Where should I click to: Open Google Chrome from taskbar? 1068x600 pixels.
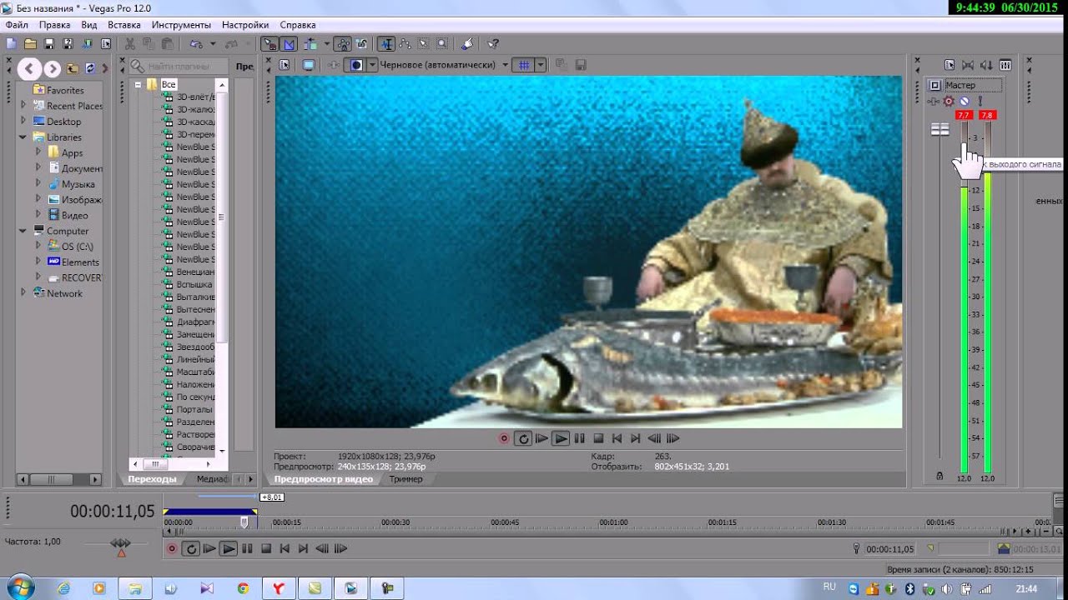(x=243, y=588)
